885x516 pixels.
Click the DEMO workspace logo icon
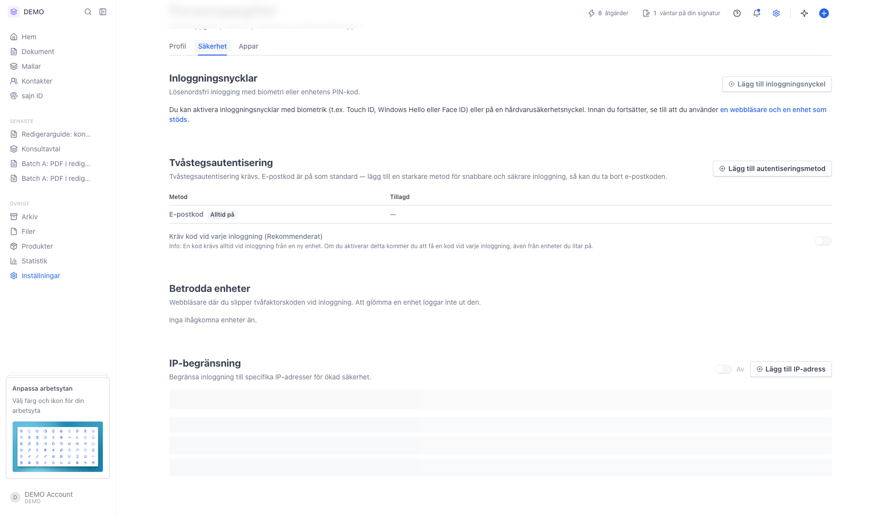[14, 12]
